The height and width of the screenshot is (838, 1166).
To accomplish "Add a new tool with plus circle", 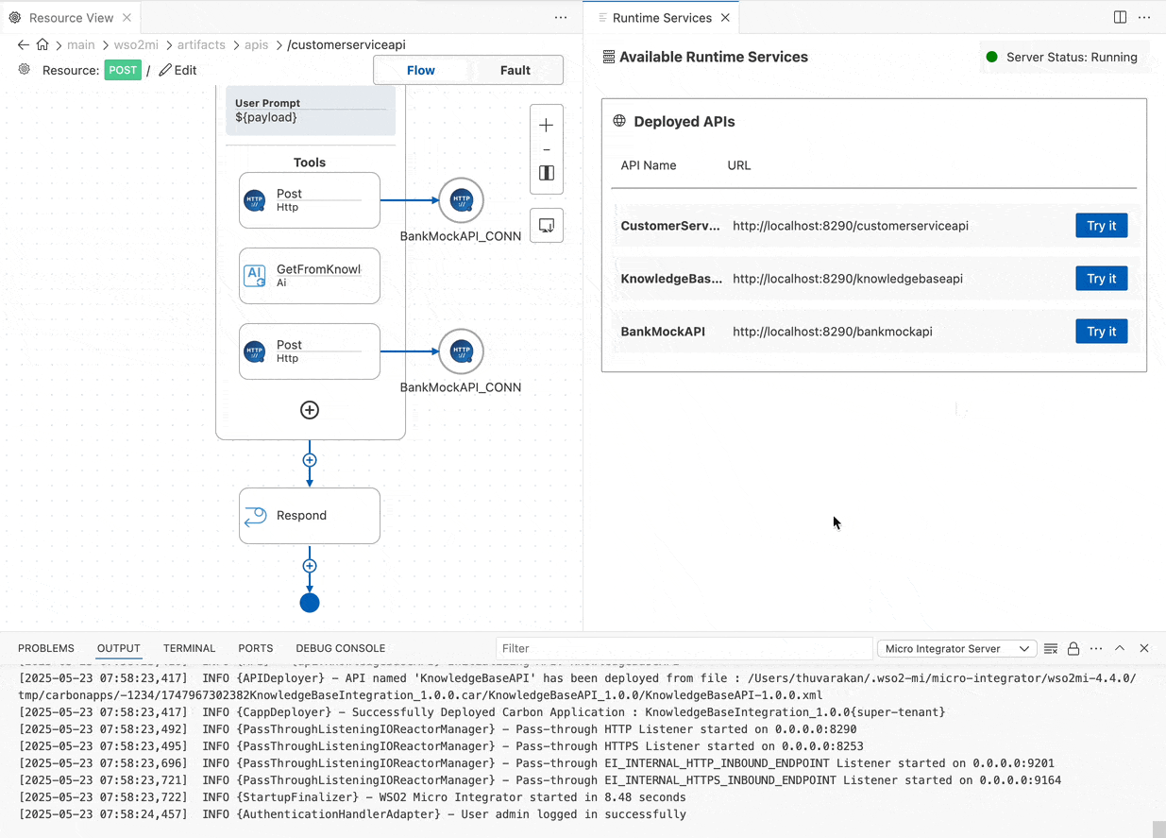I will 310,410.
